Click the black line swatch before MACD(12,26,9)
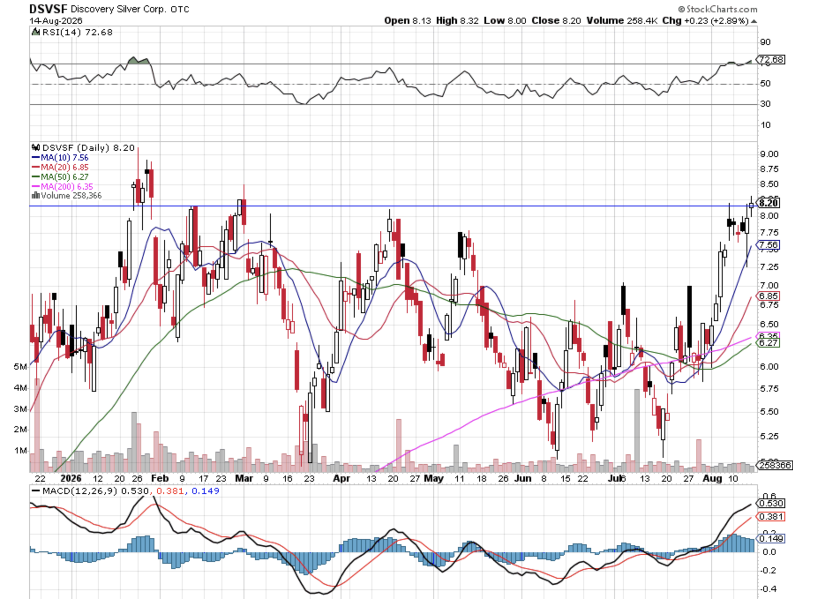 click(x=36, y=491)
